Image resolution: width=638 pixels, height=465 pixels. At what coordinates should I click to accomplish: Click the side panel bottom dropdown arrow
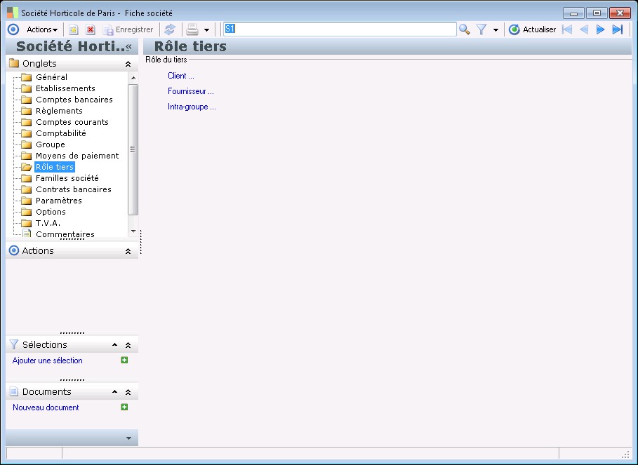click(128, 438)
